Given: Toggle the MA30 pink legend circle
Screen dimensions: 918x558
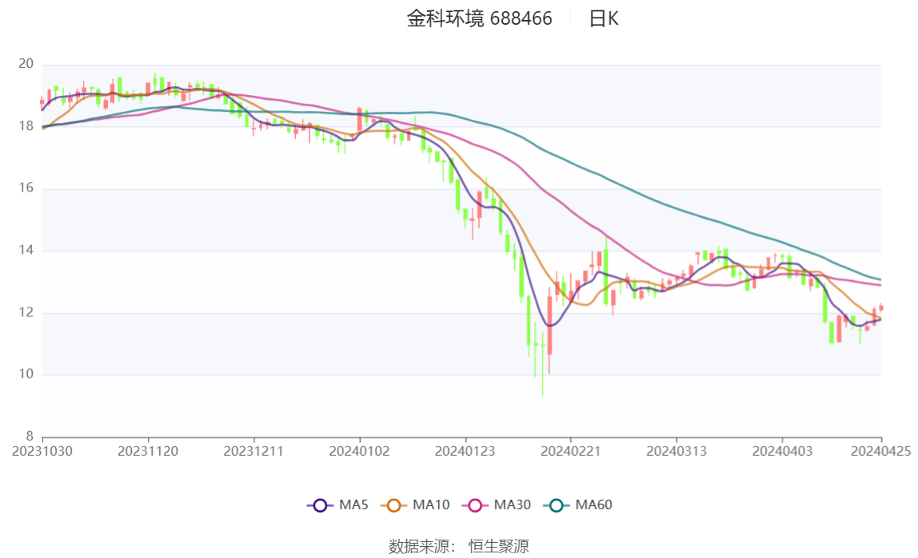Looking at the screenshot, I should [475, 505].
